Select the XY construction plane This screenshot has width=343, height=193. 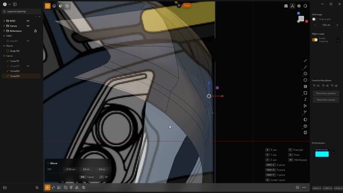coord(316,86)
